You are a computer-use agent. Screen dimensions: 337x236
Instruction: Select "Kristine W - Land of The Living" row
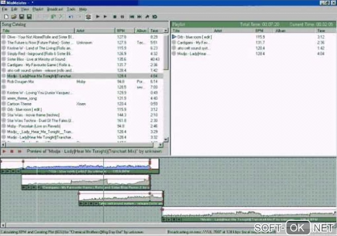coord(82,48)
